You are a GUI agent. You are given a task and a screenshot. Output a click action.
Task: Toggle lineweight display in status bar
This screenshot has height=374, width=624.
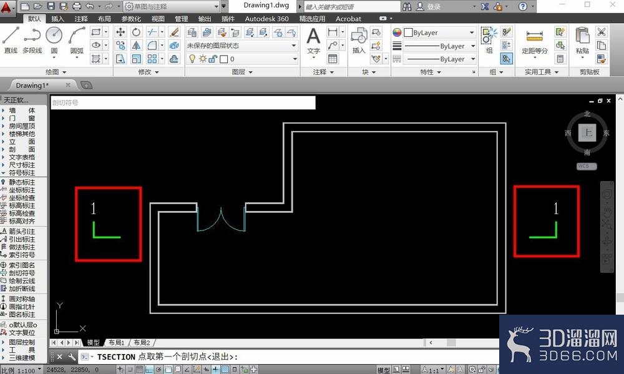click(216, 370)
